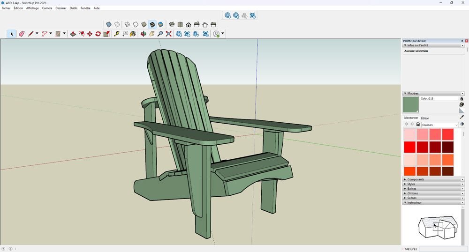469x252 pixels.
Task: Open the Shapes tool dropdown arrow
Action: 64,33
